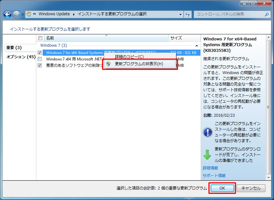Minimize the Windows Update window

tap(244, 3)
